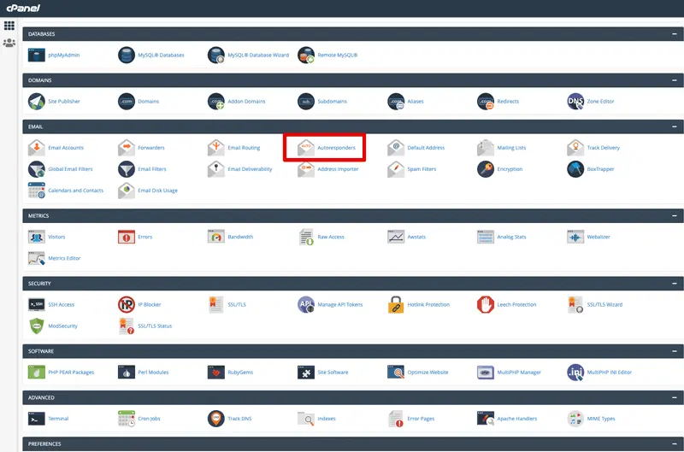This screenshot has height=452, width=684.
Task: Click the sidebar grid home icon
Action: coord(9,26)
